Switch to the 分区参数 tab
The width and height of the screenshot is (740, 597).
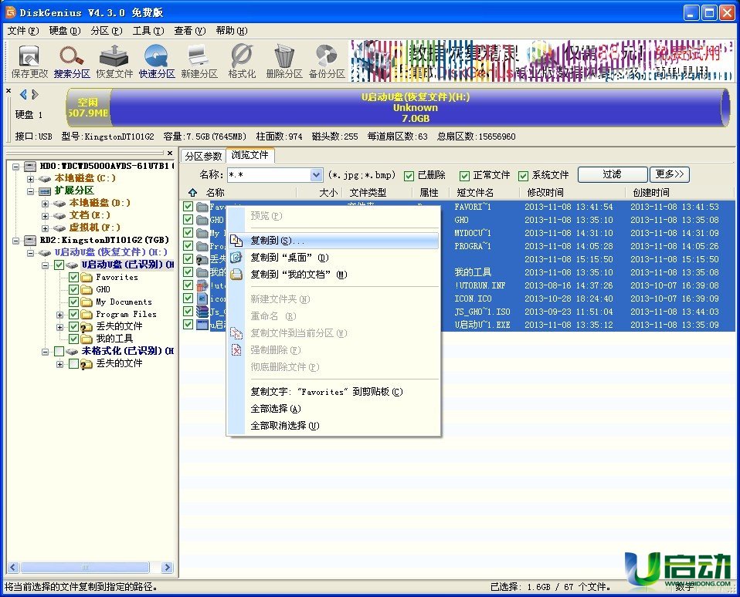point(203,156)
